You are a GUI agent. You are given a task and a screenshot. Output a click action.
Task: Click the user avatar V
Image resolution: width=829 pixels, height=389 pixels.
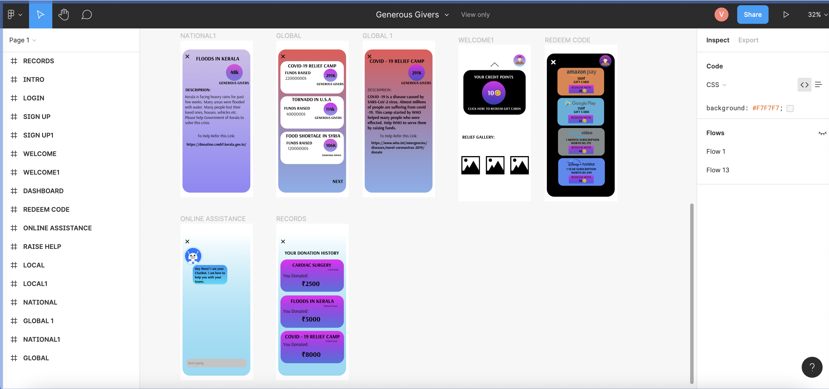721,15
